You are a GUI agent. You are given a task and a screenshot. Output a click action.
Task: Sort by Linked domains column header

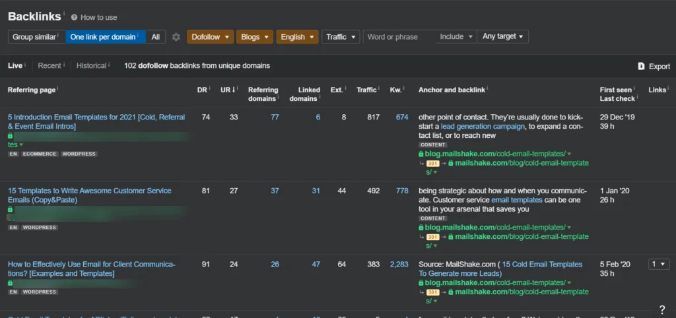305,94
